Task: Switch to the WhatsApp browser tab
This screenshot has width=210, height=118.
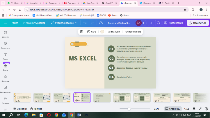Action: pyautogui.click(x=15, y=3)
